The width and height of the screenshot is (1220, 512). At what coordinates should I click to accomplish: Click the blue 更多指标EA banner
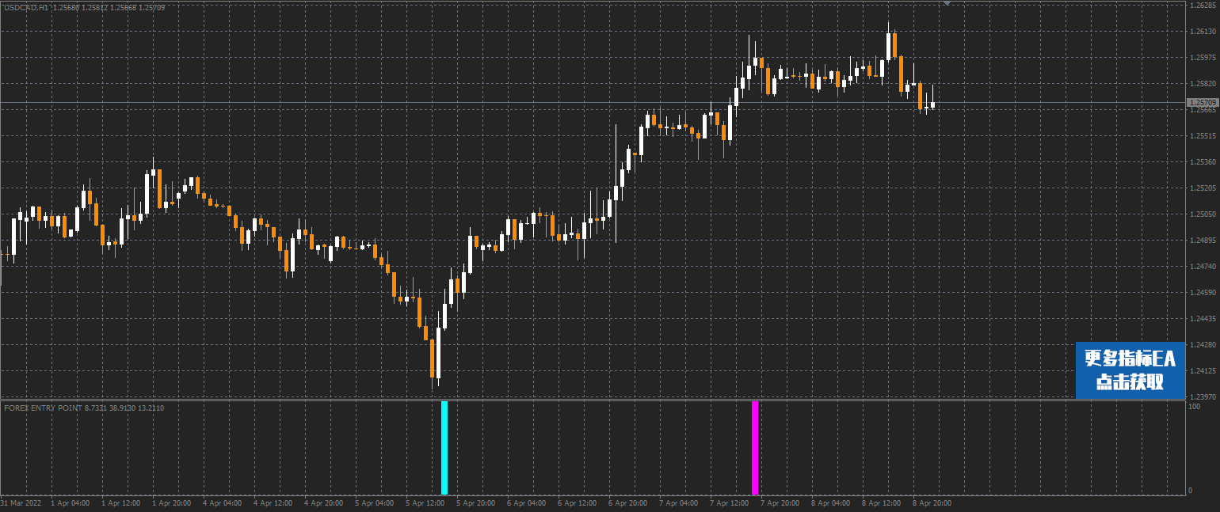coord(1130,370)
